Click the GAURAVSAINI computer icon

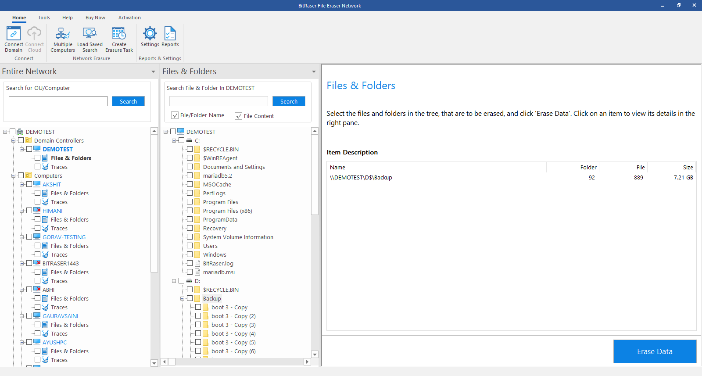pyautogui.click(x=37, y=316)
